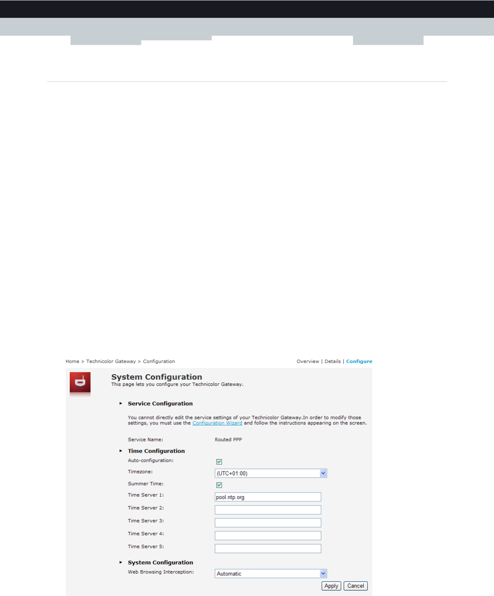This screenshot has height=596, width=494.
Task: Open the Web Browsing Interception dropdown
Action: pos(271,574)
